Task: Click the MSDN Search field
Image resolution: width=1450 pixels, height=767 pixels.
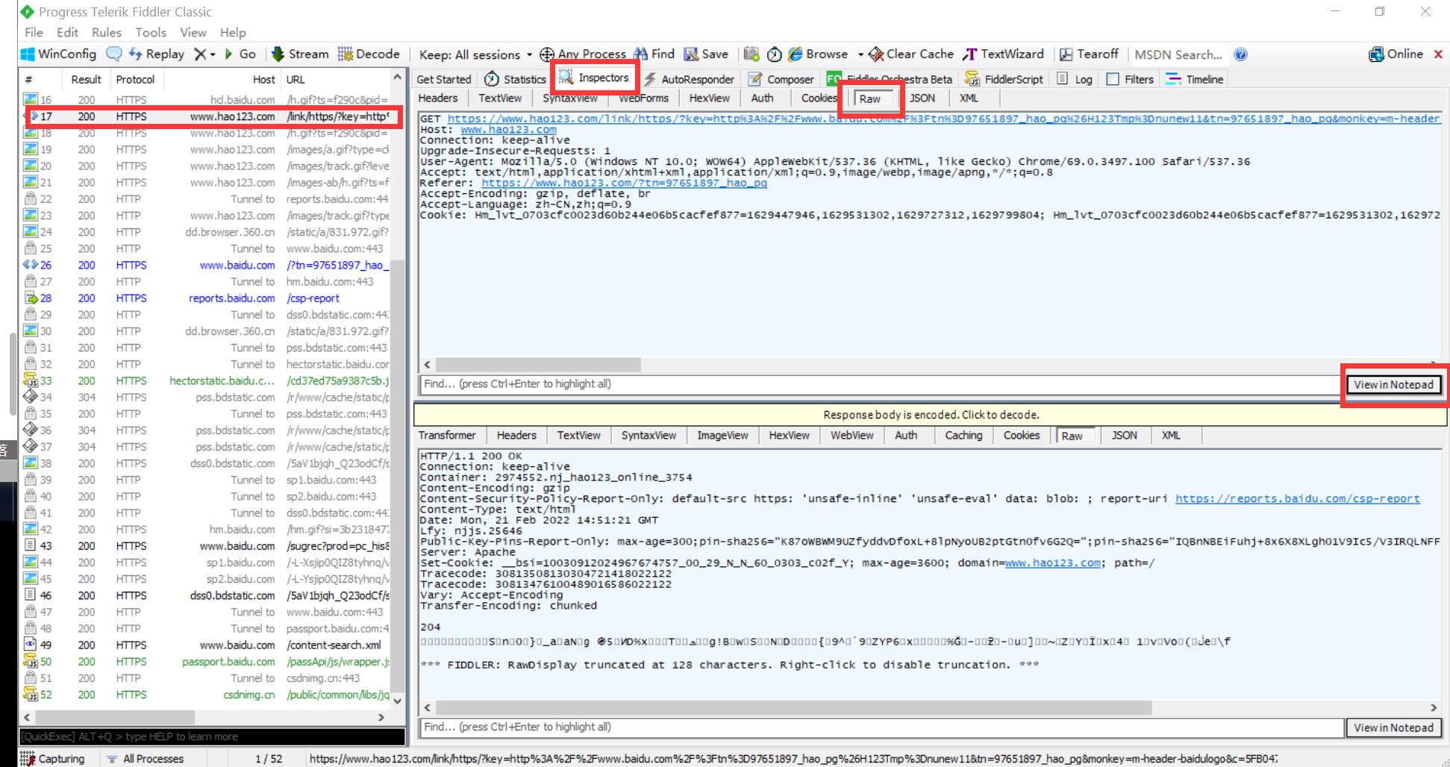Action: click(x=1178, y=54)
